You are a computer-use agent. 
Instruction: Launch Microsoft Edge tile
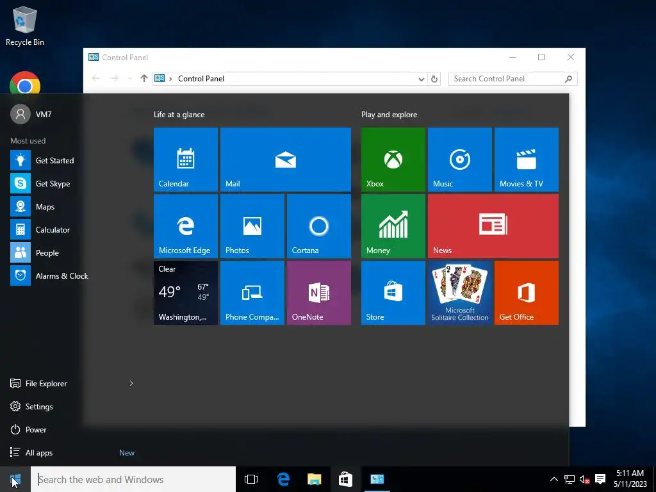point(185,226)
